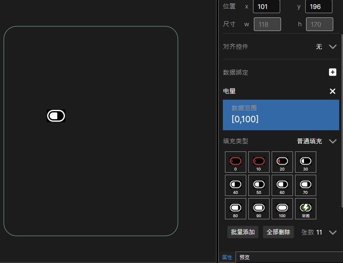Click the 批量添加 button

[243, 232]
